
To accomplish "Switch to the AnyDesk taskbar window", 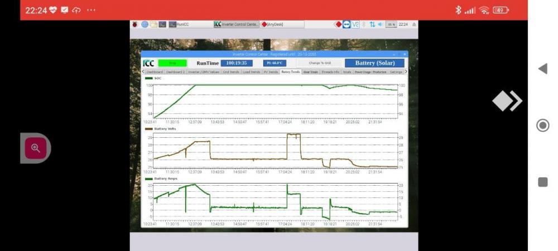I will [x=282, y=24].
